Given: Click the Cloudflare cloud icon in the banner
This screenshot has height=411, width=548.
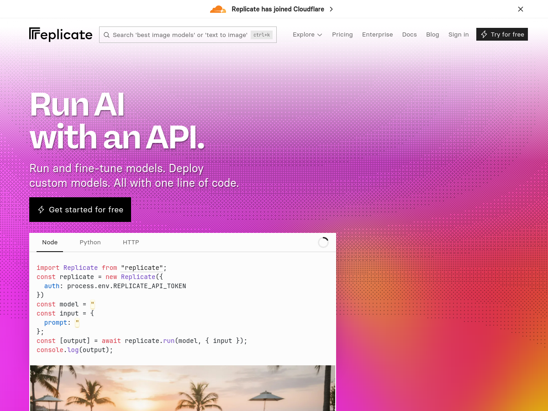Looking at the screenshot, I should 218,9.
